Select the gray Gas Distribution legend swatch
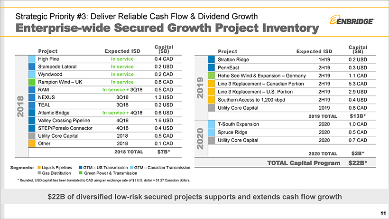Screen dimensions: 389x219 click(x=39, y=174)
